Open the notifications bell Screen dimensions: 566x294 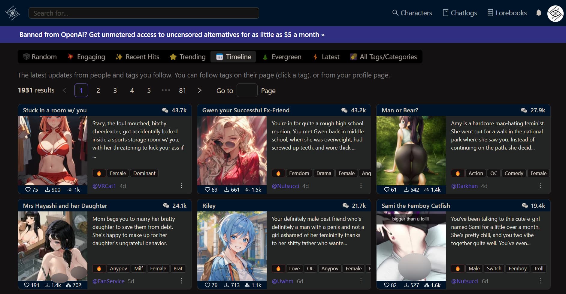[x=539, y=13]
